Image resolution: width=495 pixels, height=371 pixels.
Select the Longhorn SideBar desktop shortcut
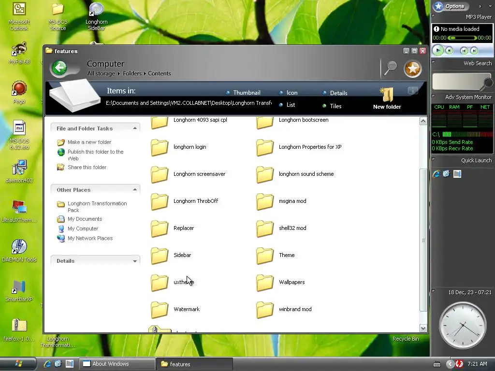pyautogui.click(x=96, y=16)
